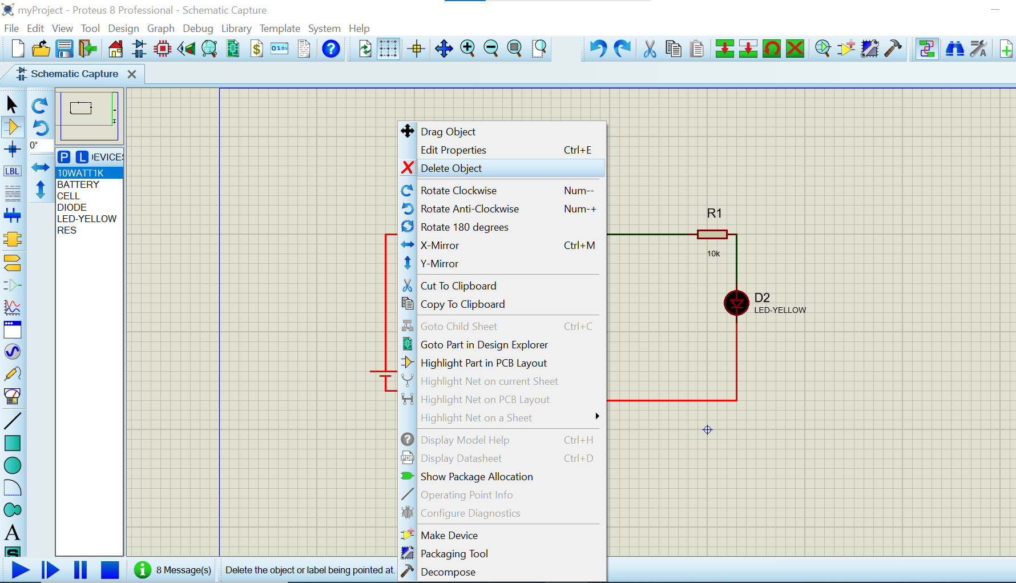Select the Wire Label mode tool
Viewport: 1016px width, 583px height.
13,171
